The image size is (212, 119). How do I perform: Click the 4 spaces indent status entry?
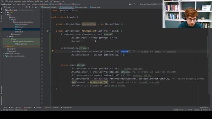pos(196,110)
